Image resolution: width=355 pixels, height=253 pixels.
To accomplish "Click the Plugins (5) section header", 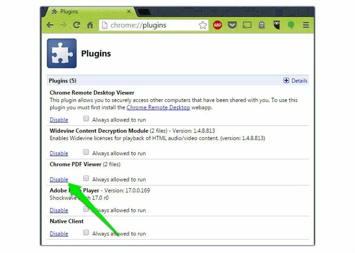I will [x=62, y=81].
